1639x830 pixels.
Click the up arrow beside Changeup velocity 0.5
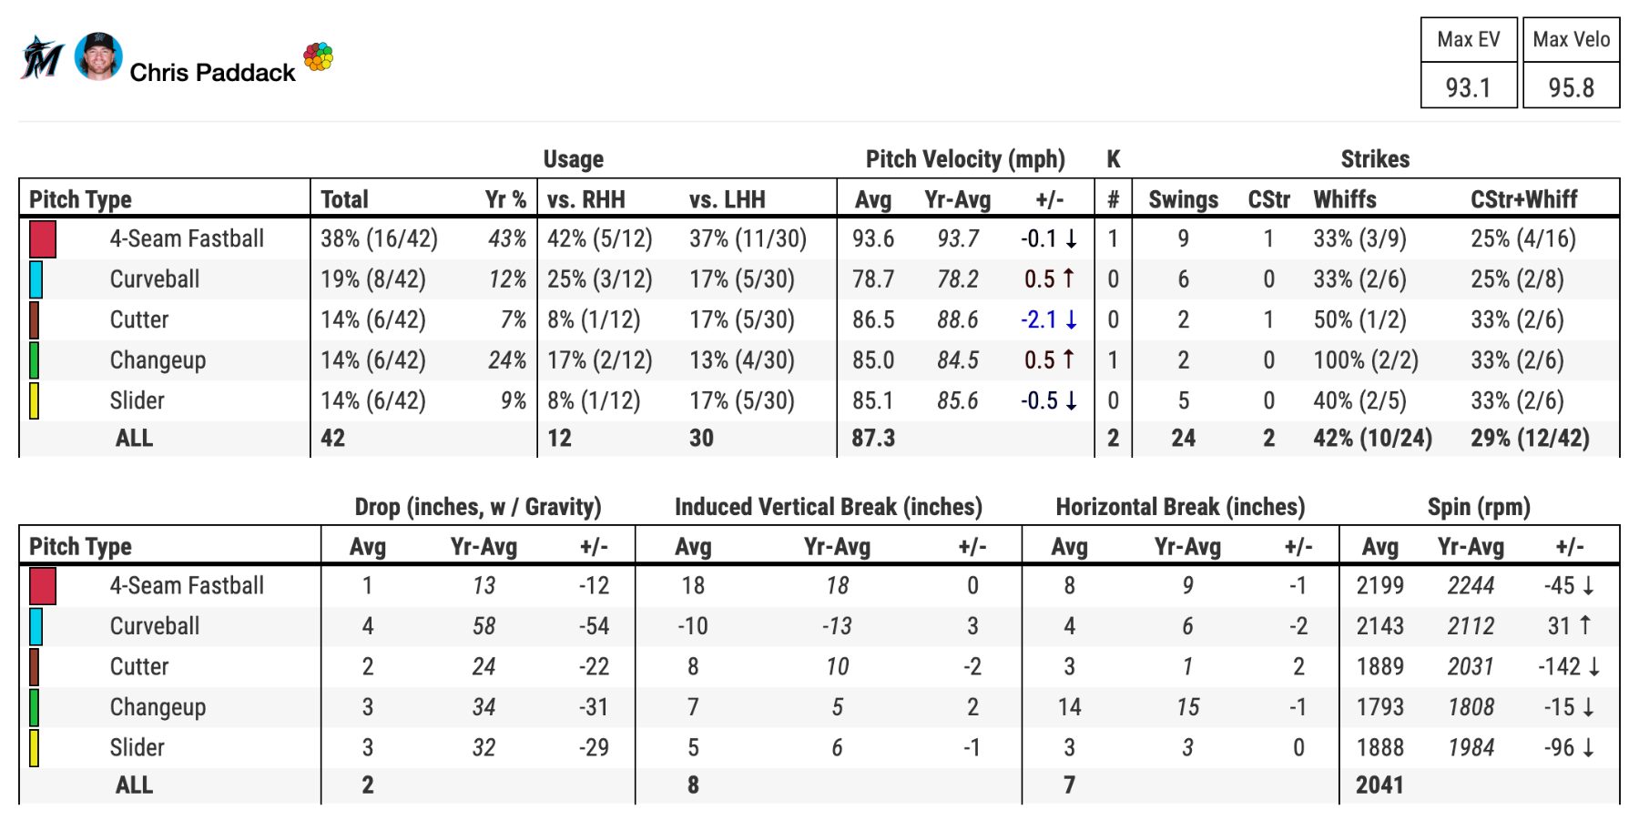(1068, 359)
